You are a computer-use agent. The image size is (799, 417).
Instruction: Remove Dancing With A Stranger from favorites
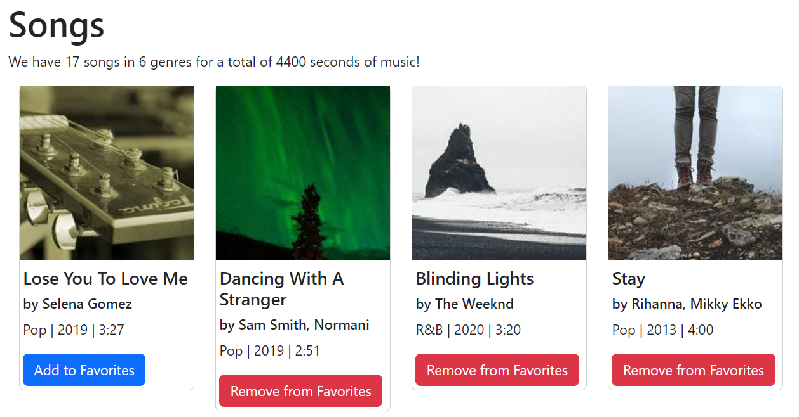pos(300,390)
